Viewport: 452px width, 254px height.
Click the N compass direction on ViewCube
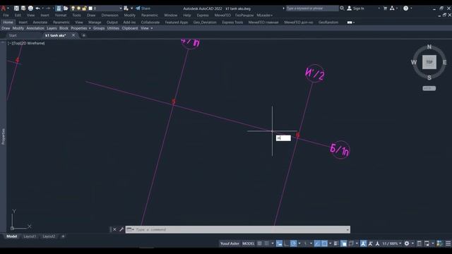(429, 47)
